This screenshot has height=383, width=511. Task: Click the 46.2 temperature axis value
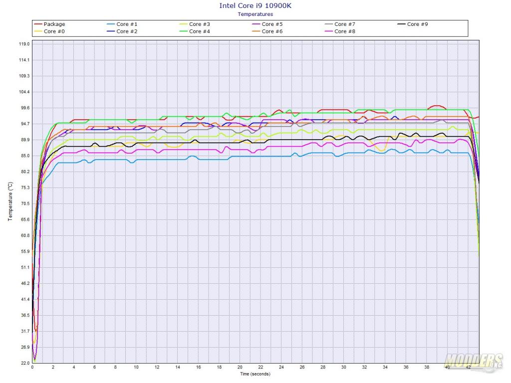coord(25,283)
